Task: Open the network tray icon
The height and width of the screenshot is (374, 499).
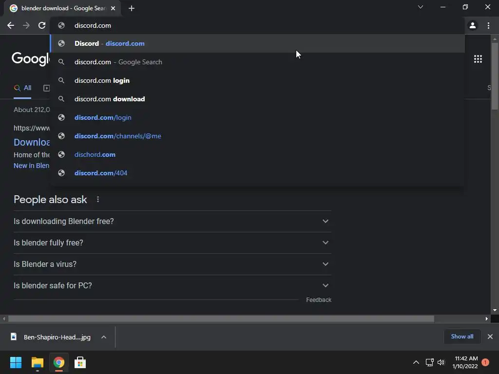Action: pyautogui.click(x=430, y=362)
